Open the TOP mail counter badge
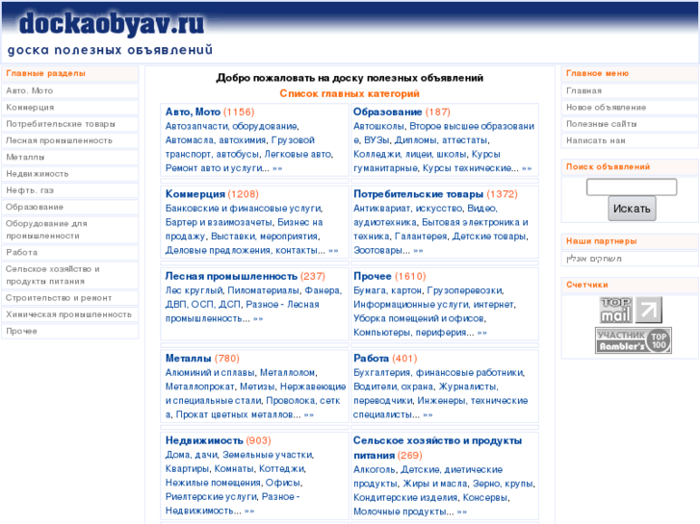 pos(615,310)
